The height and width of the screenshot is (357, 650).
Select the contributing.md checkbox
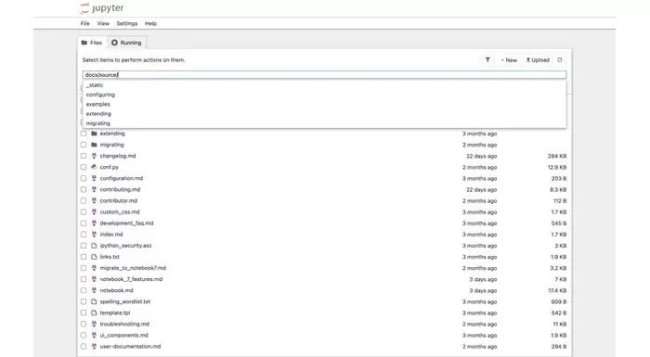[84, 189]
